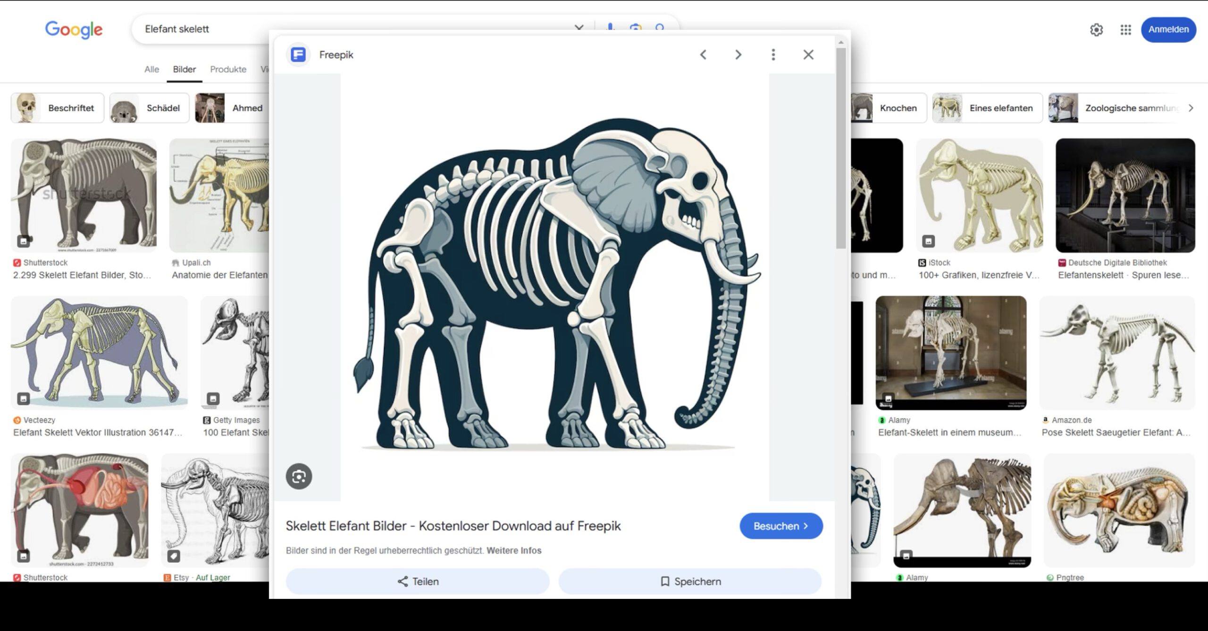
Task: Click 'Elefant-Skelett in einem museum' title
Action: click(949, 433)
